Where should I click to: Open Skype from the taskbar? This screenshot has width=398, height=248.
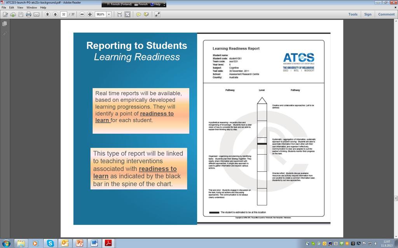[50, 243]
